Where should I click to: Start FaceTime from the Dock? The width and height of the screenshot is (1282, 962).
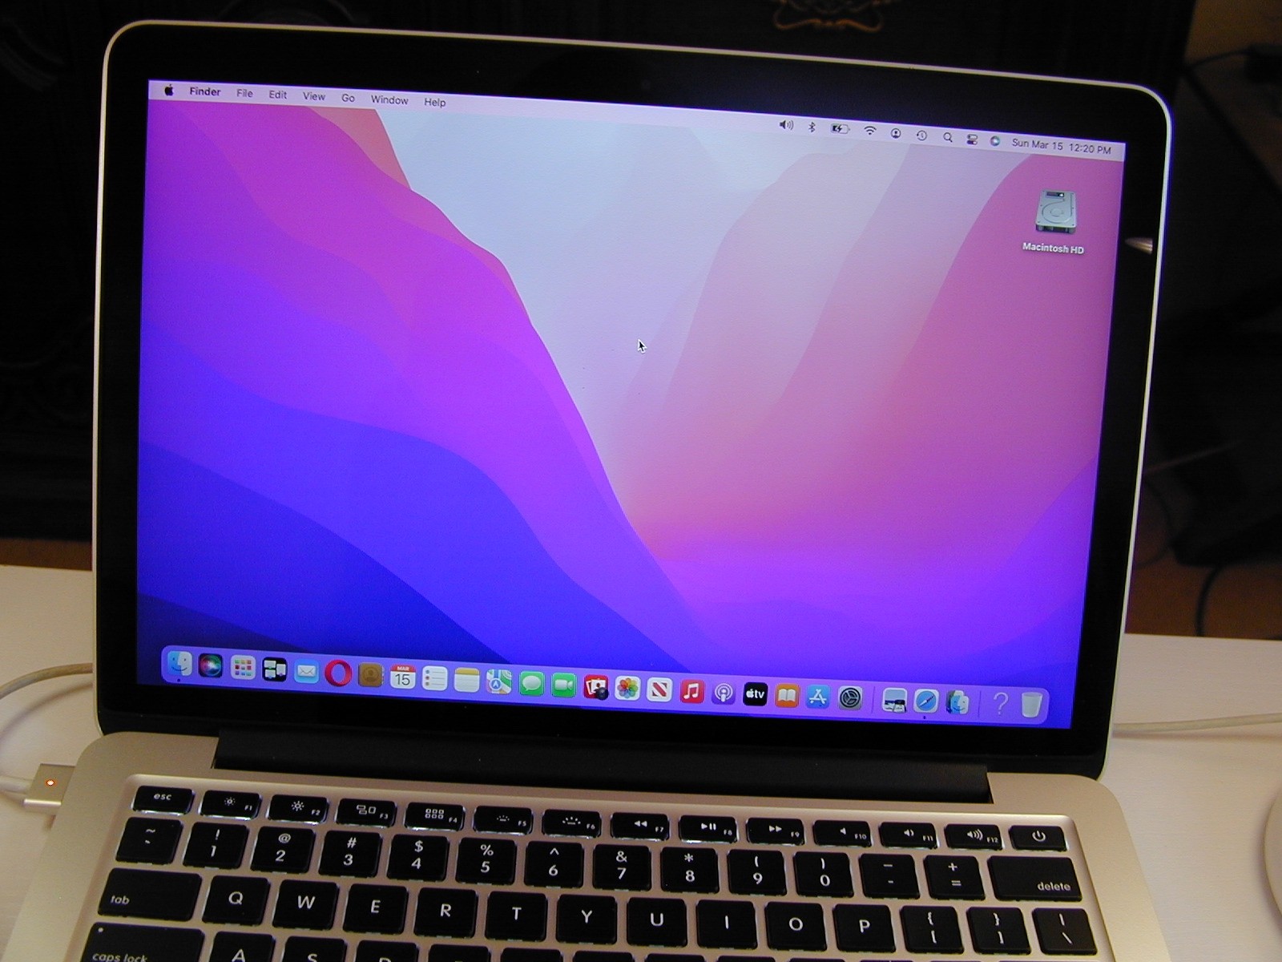coord(563,685)
